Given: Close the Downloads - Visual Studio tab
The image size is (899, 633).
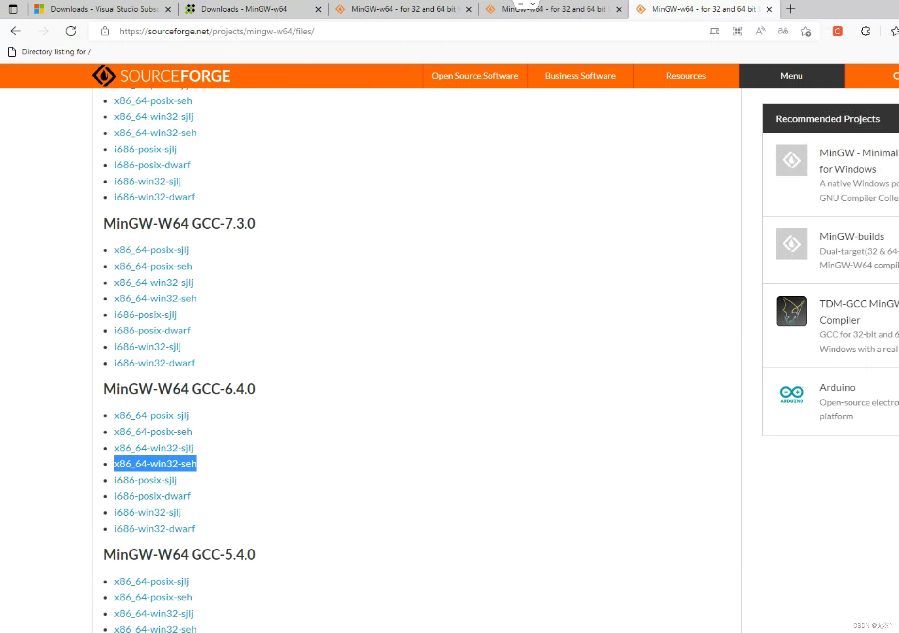Looking at the screenshot, I should click(x=168, y=9).
